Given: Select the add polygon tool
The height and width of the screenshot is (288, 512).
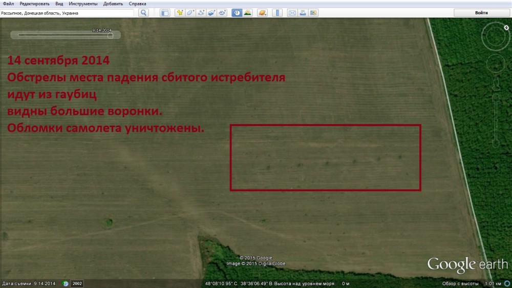Looking at the screenshot, I should 190,13.
